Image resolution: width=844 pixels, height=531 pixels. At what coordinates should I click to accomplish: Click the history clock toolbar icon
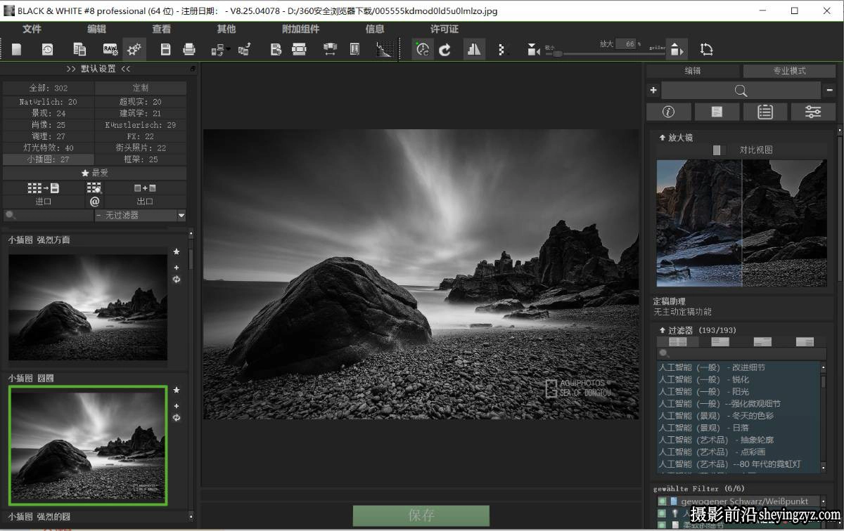[47, 49]
